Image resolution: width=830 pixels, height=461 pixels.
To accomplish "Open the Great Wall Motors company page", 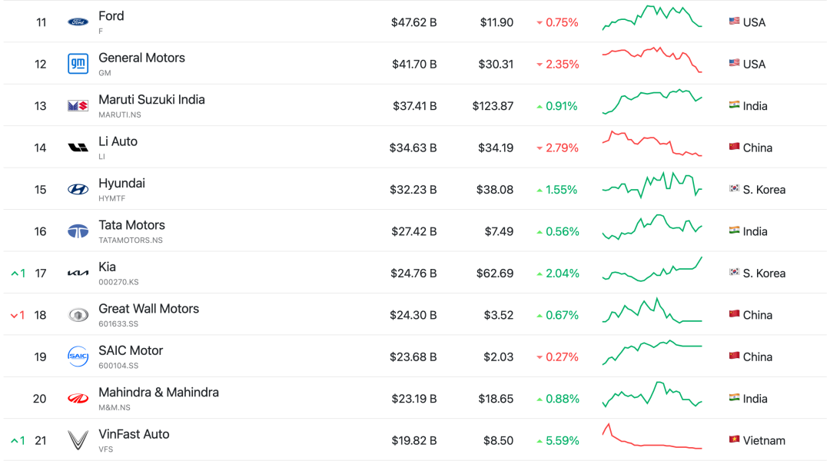I will tap(148, 309).
